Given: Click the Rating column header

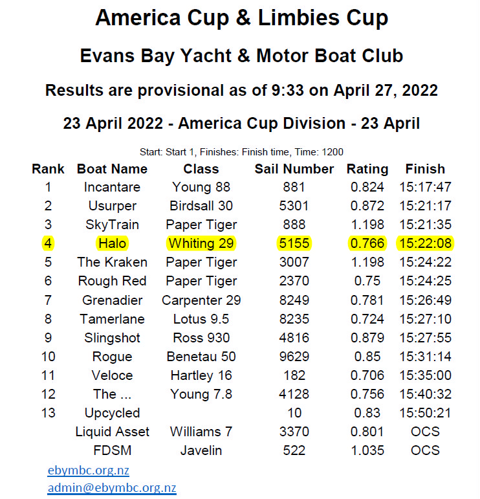Looking at the screenshot, I should 367,169.
